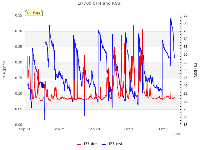Click the Sep 21 date tick label
The image size is (200, 150).
25,129
